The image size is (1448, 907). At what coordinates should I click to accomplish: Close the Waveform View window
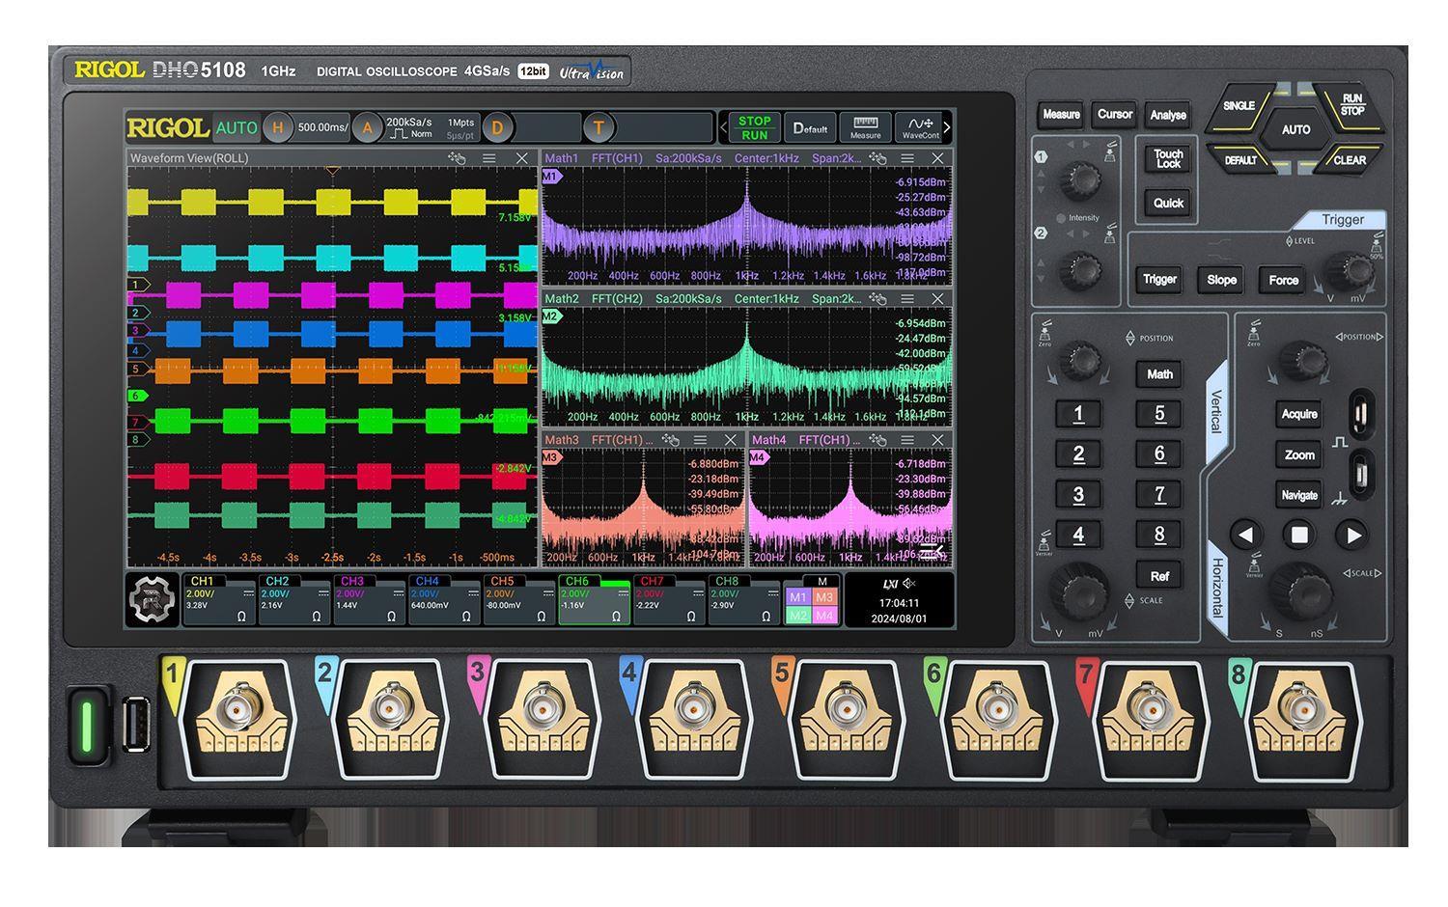[522, 158]
